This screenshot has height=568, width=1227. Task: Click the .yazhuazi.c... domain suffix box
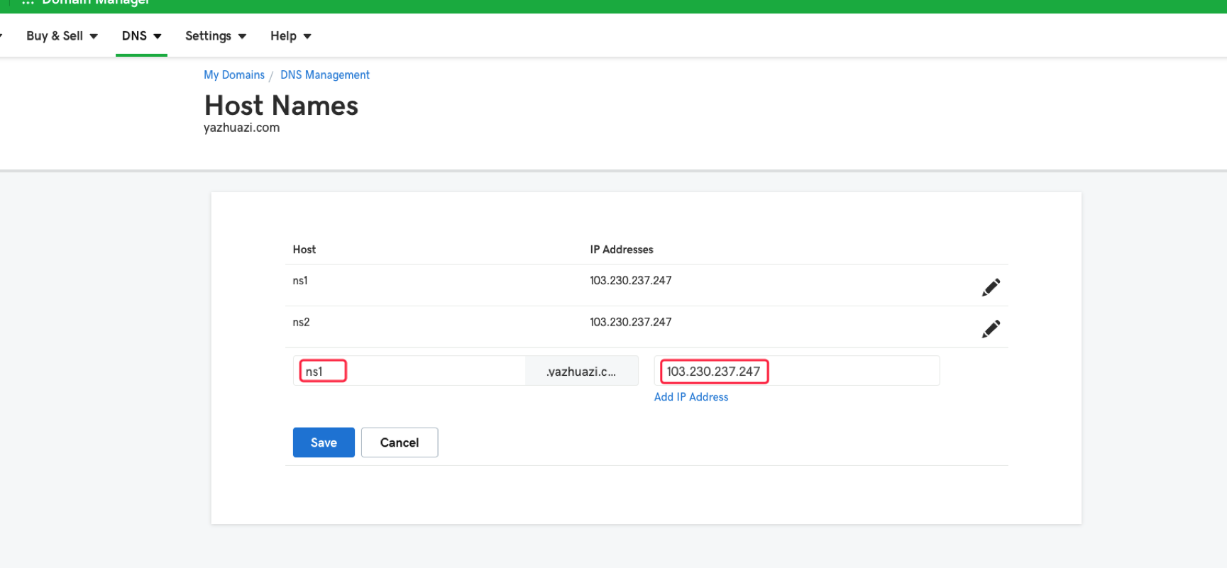pos(581,372)
